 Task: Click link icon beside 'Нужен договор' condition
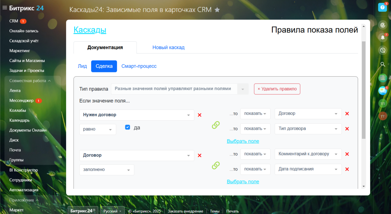(x=216, y=125)
